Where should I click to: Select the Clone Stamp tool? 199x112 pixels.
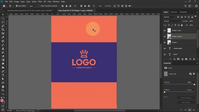click(3, 49)
